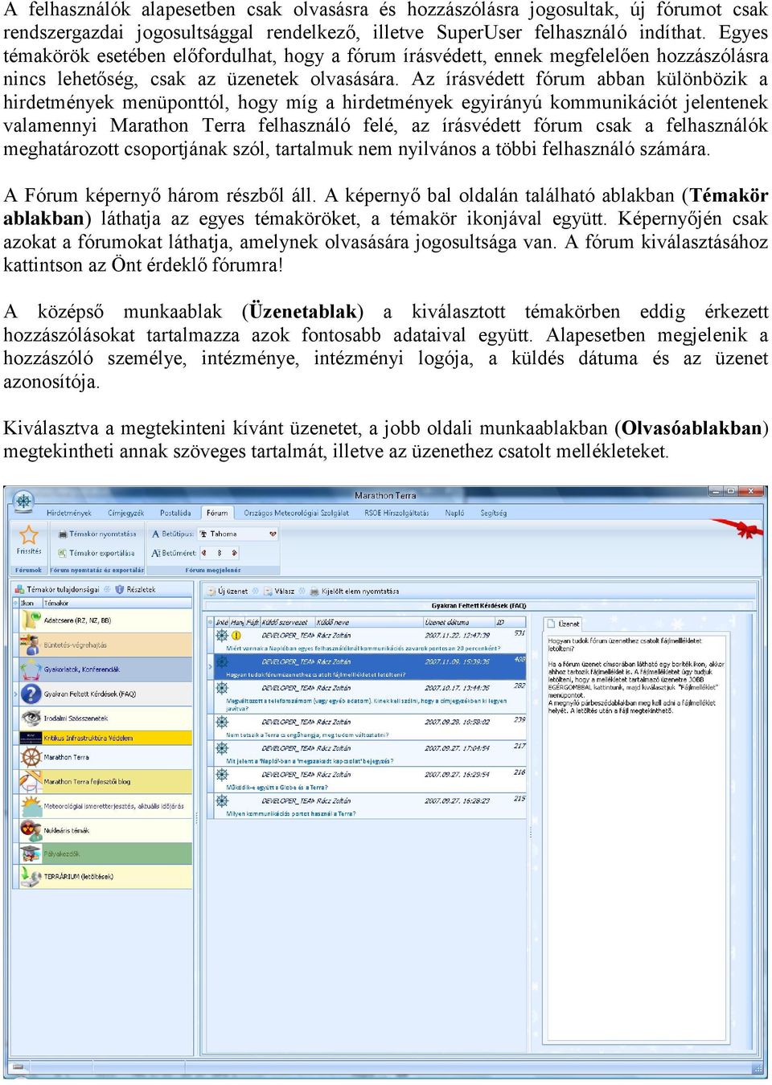
Task: Click the Marathon Terra application orb button
Action: tap(23, 501)
